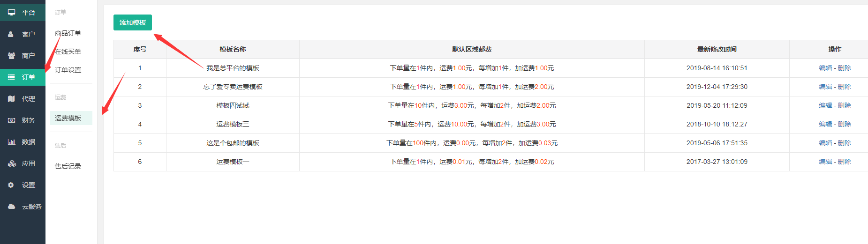Open the 财务 menu label
868x244 pixels.
[x=28, y=120]
